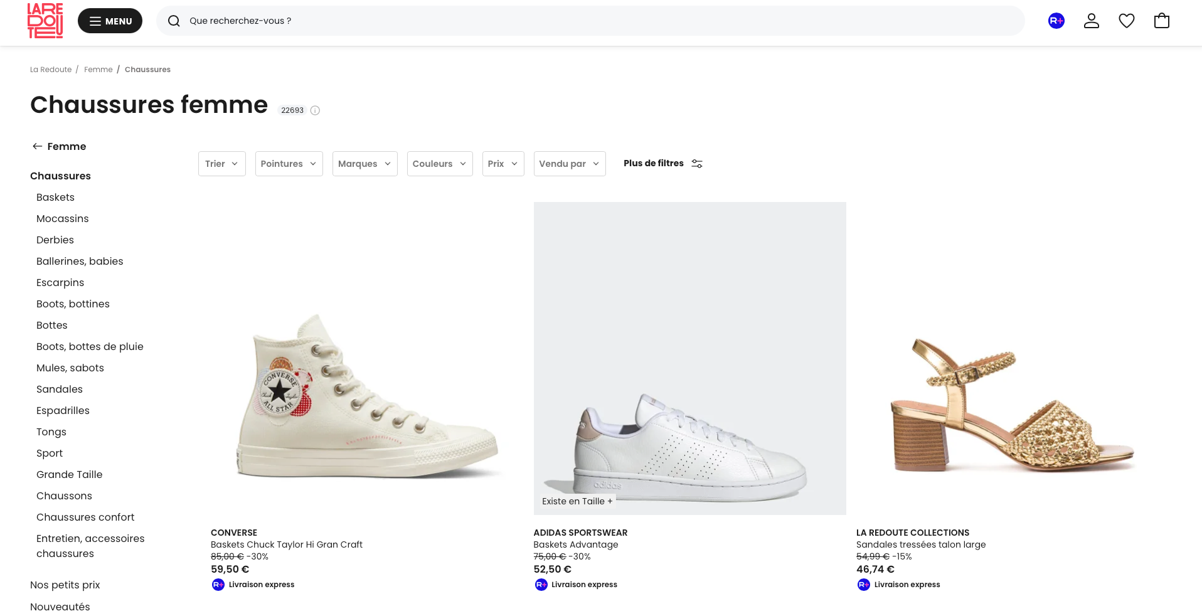Select Escarpins category
Screen dimensions: 1202x616
pos(60,282)
